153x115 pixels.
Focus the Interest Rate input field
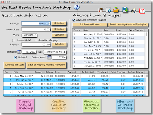click(36, 29)
